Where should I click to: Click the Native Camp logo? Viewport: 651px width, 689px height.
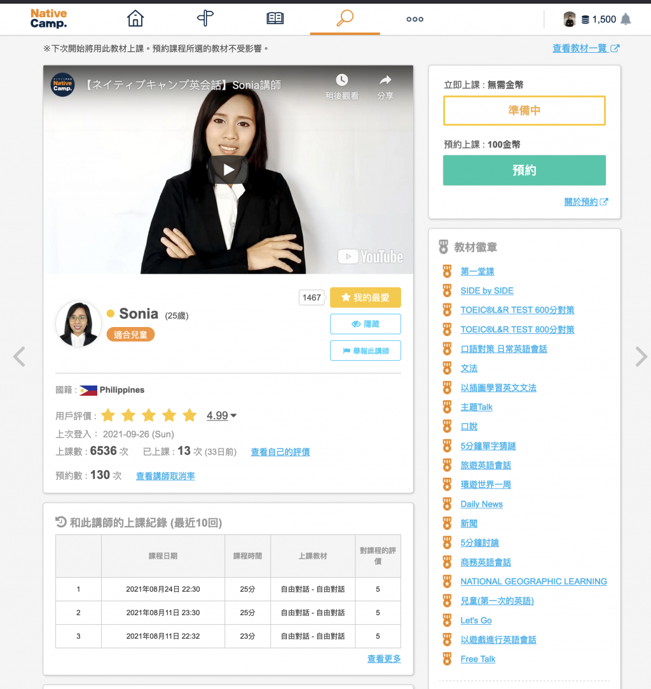48,18
